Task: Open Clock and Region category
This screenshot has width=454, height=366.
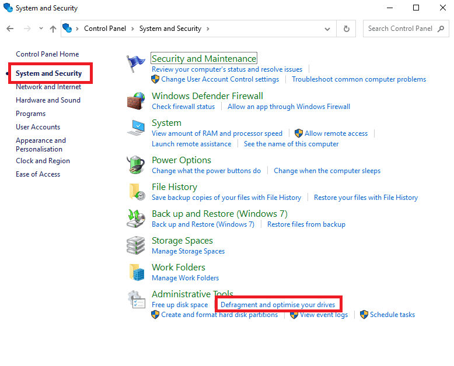Action: point(43,161)
